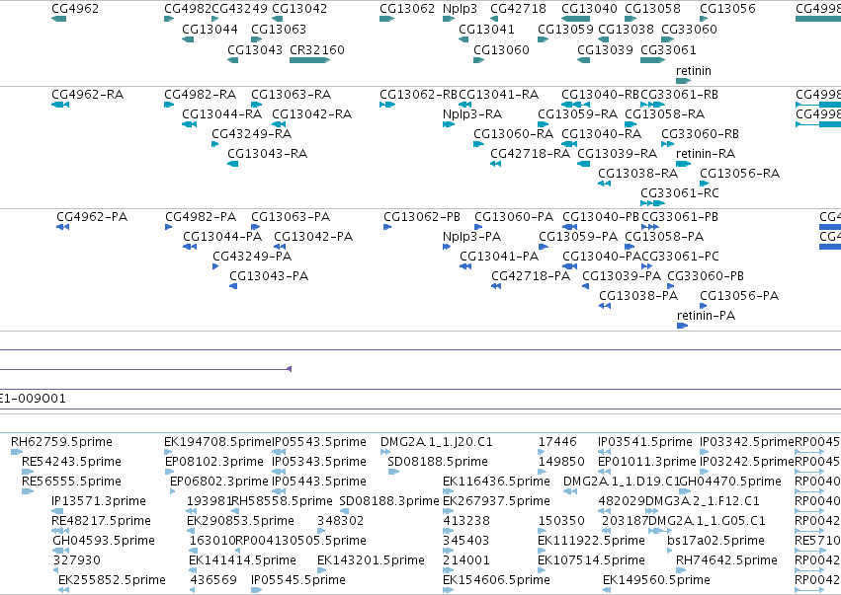Open the CG13039 gene label

click(605, 49)
